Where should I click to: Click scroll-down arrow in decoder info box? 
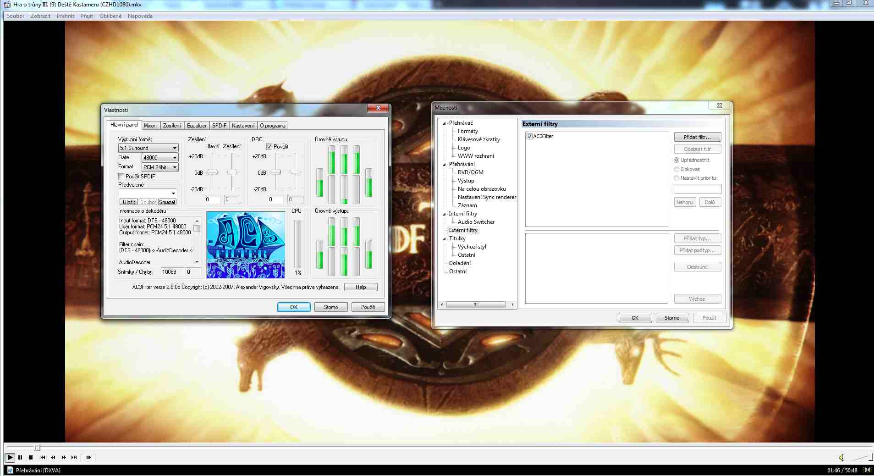(x=197, y=262)
